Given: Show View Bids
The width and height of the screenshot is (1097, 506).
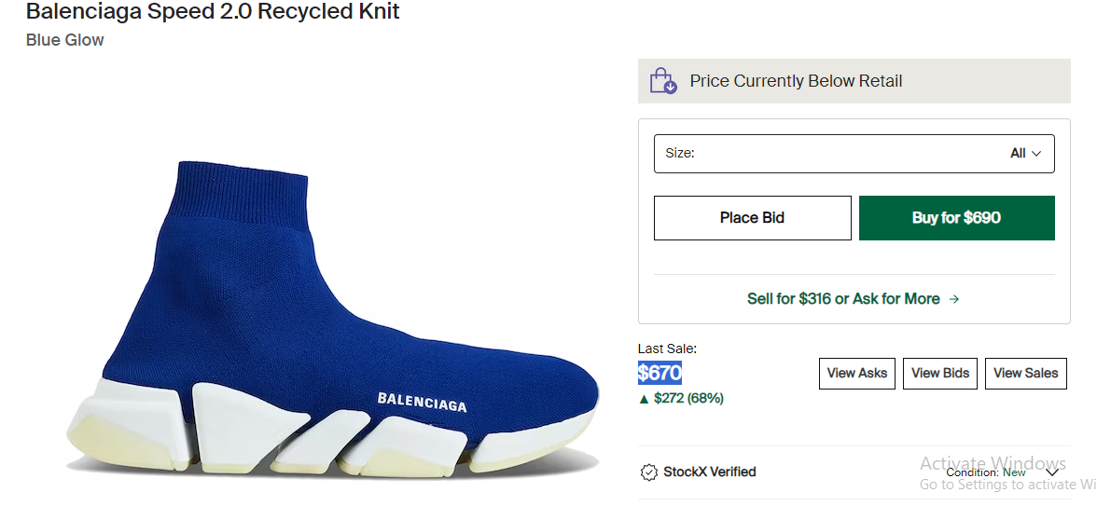Looking at the screenshot, I should (940, 373).
